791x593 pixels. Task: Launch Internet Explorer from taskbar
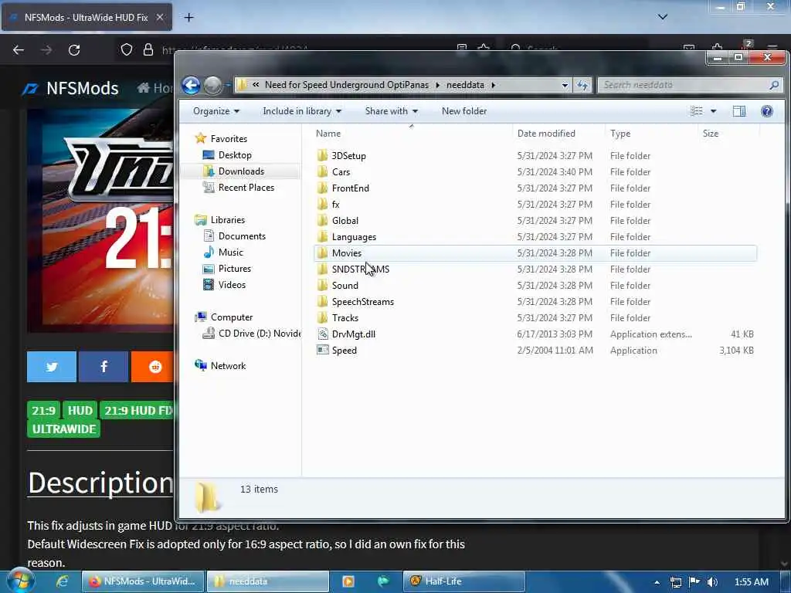pos(62,581)
